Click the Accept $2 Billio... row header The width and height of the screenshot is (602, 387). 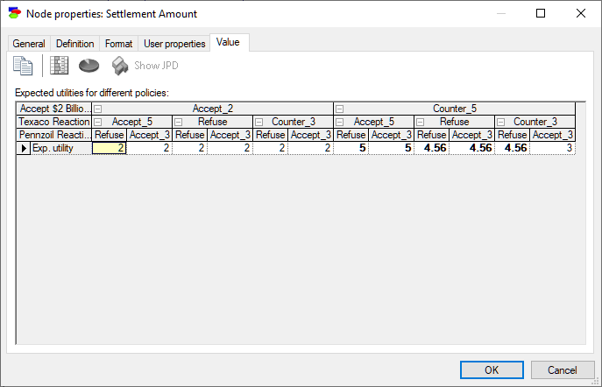(x=54, y=109)
